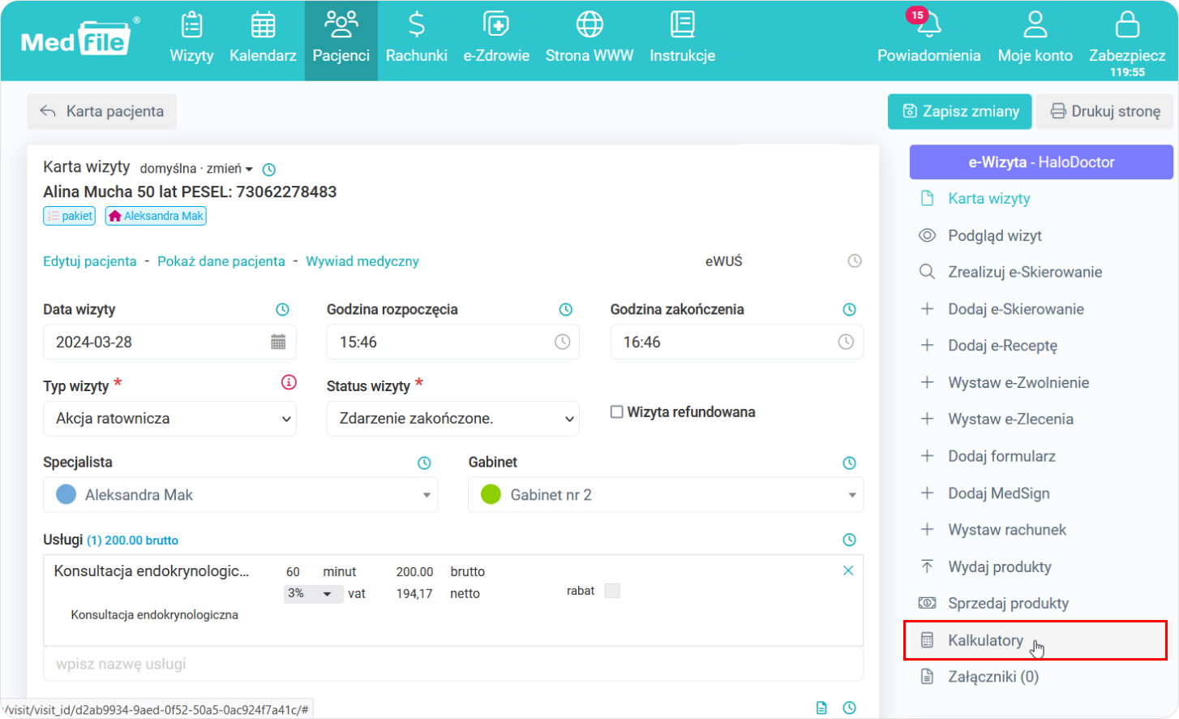Open Gabinet nr 2 dropdown
The height and width of the screenshot is (719, 1179).
(x=666, y=495)
